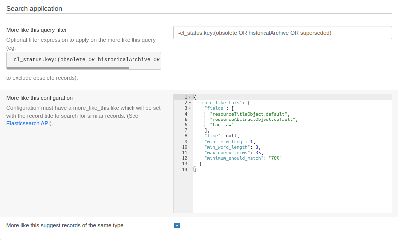Click the More like this query filter input
Screen dimensions: 398x240
tap(282, 33)
